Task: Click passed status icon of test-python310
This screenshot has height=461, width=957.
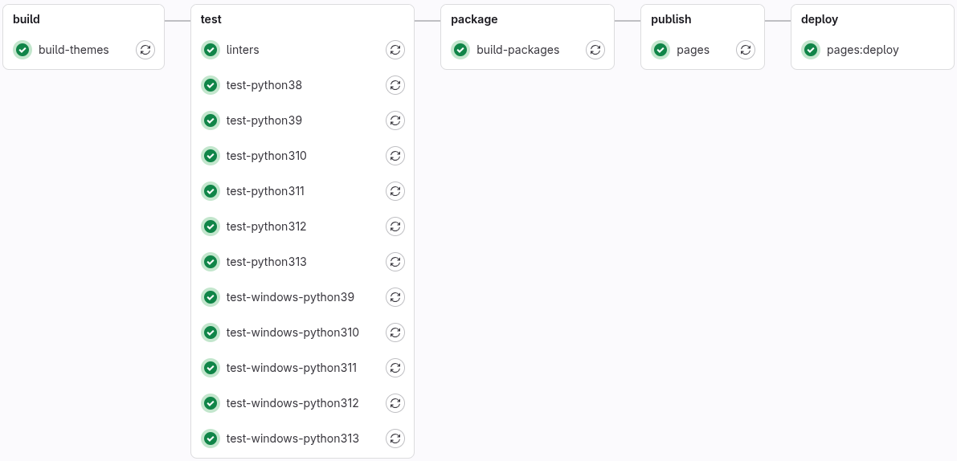Action: point(211,156)
